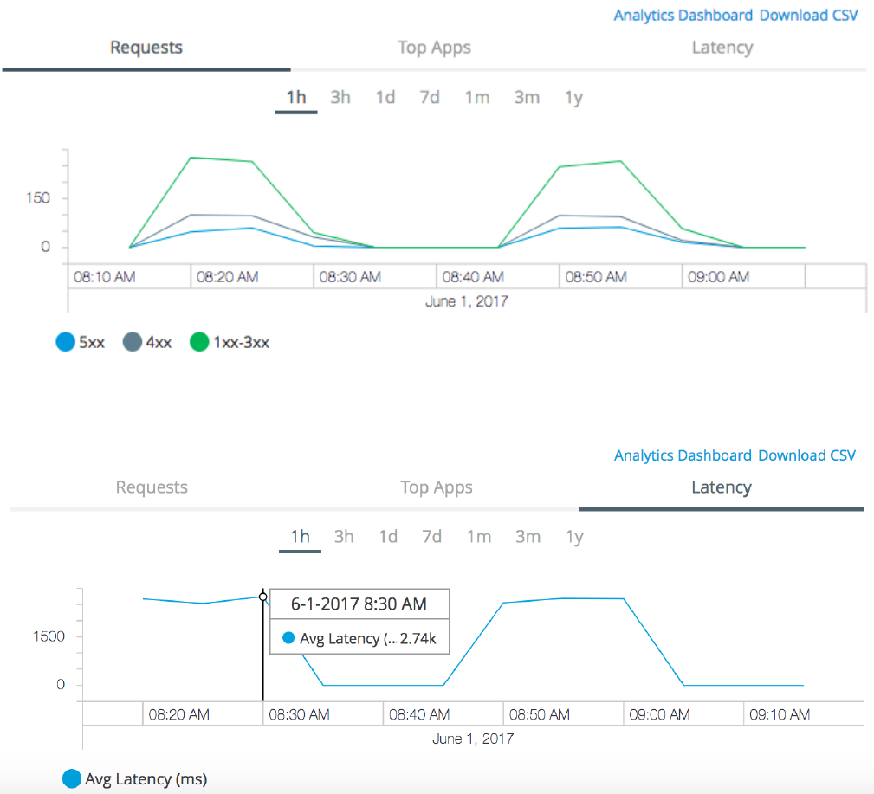This screenshot has height=794, width=874.
Task: Select 3h time range on requests chart
Action: [340, 97]
